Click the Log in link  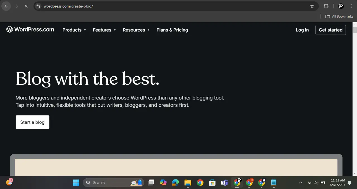(302, 30)
